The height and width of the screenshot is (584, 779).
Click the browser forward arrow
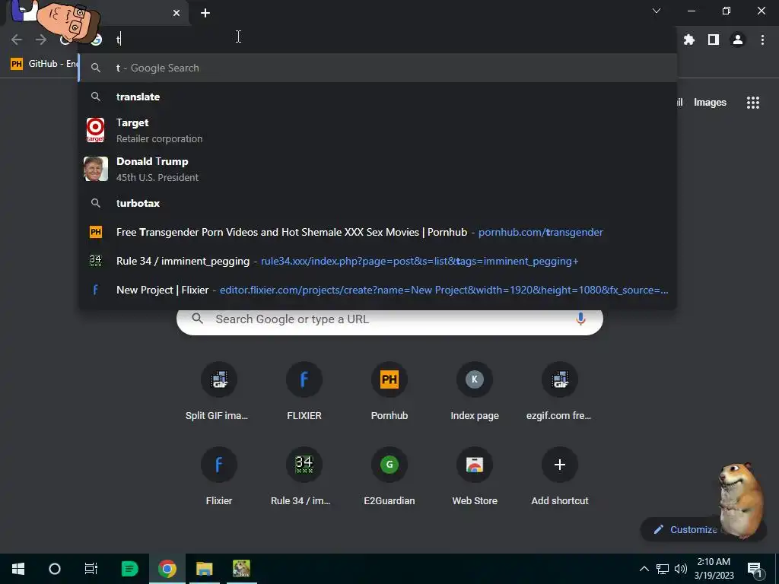click(x=41, y=40)
